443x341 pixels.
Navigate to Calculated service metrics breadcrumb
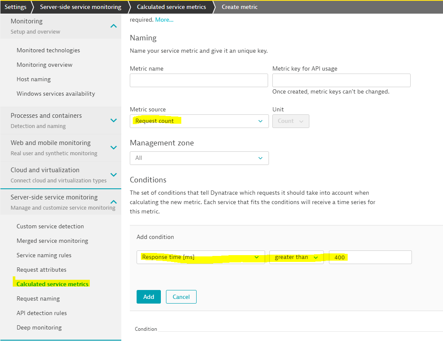coord(171,7)
